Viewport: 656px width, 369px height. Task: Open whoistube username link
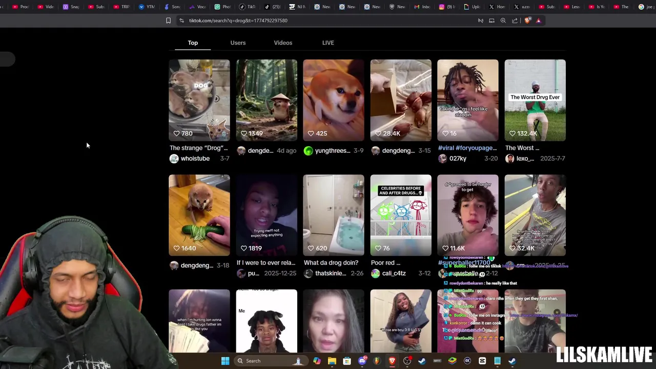pyautogui.click(x=195, y=159)
